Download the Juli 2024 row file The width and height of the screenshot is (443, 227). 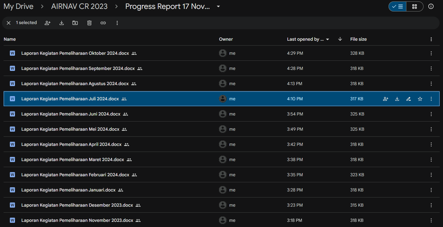(x=397, y=99)
